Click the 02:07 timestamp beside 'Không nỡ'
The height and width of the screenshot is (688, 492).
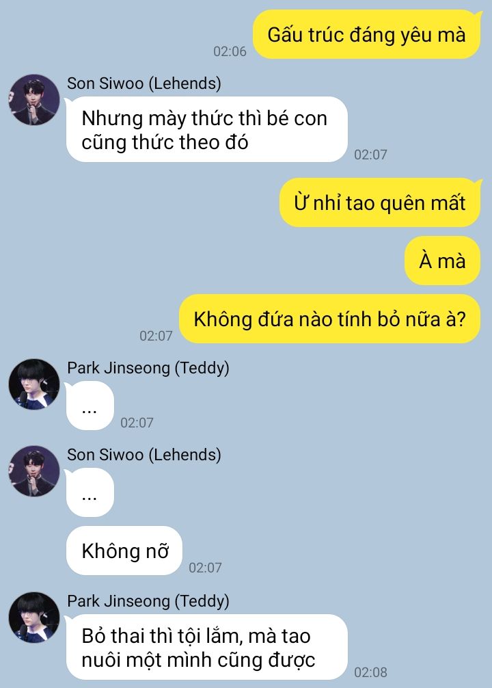tap(205, 568)
